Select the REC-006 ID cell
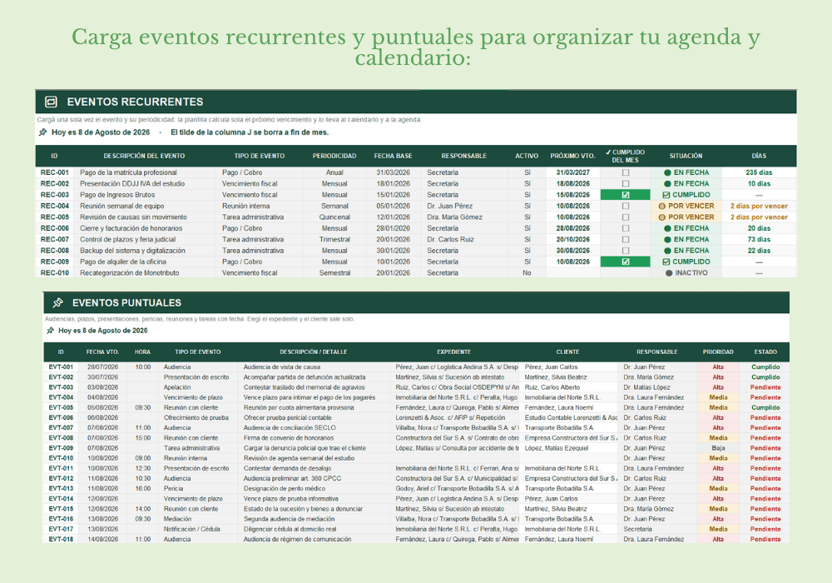 coord(55,228)
